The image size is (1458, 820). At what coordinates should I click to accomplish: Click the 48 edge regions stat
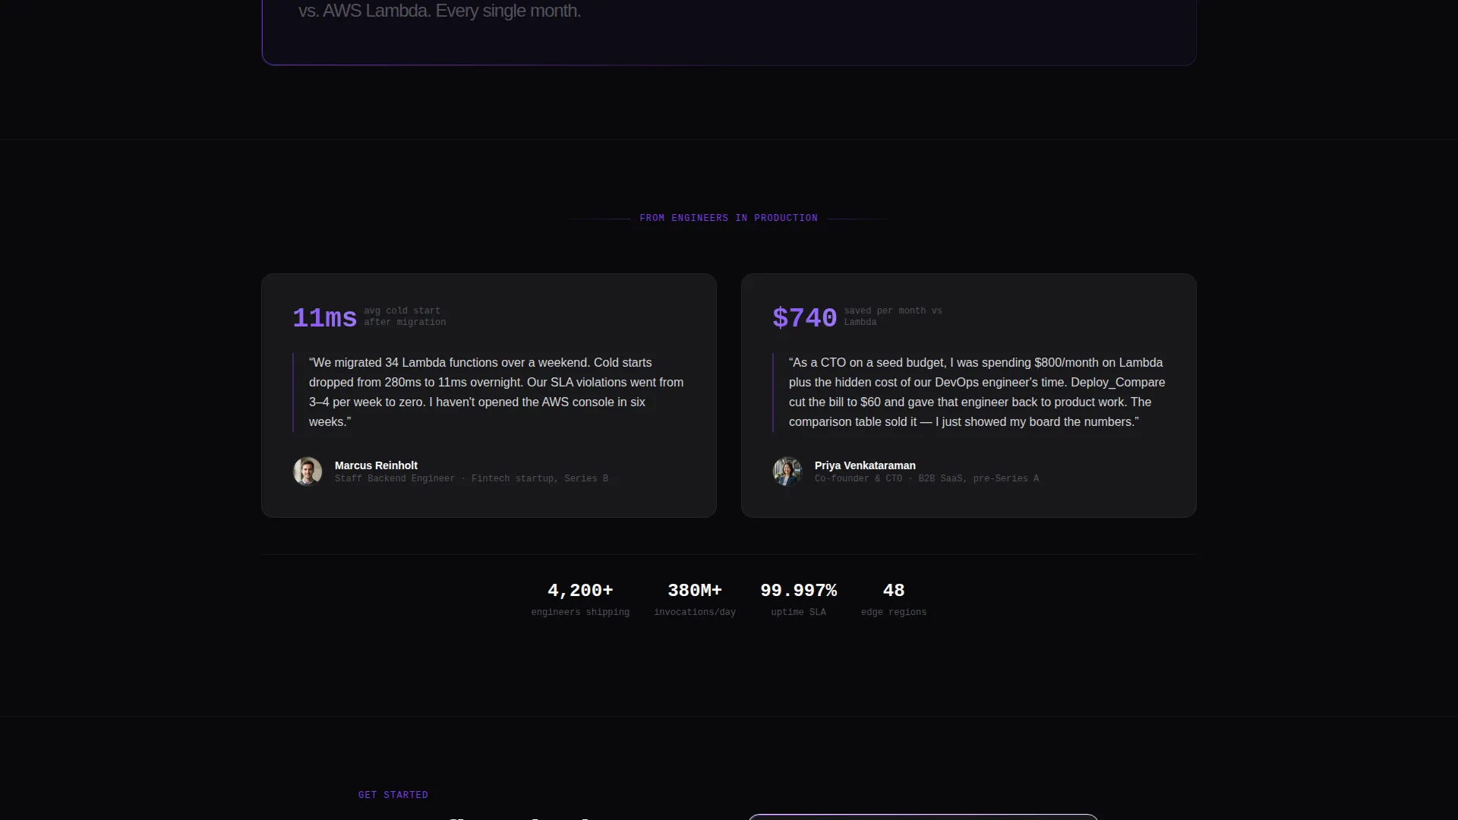[x=894, y=599]
